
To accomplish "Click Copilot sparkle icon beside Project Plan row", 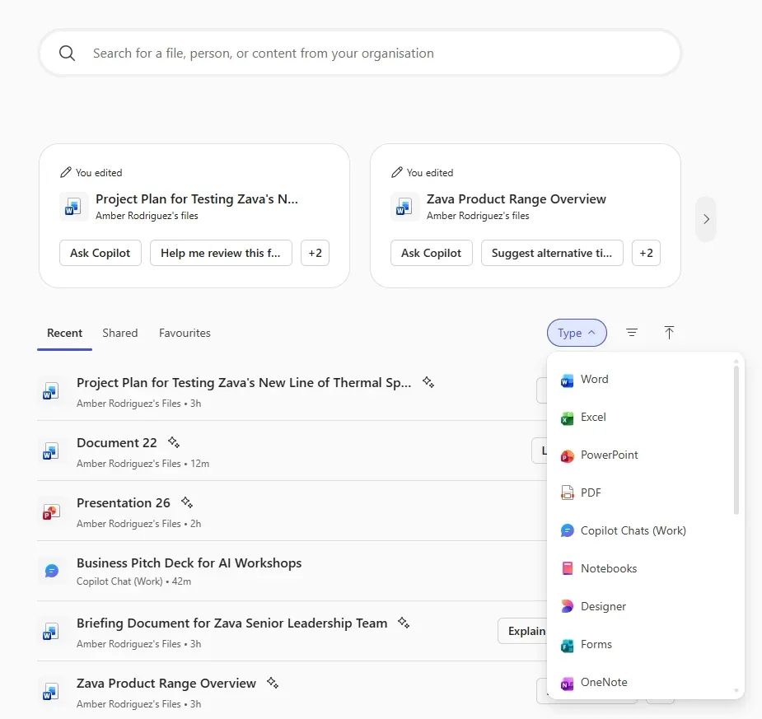I will [x=428, y=382].
